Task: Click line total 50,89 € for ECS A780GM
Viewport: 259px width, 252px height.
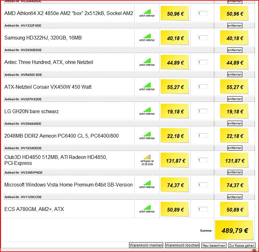Action: click(234, 209)
